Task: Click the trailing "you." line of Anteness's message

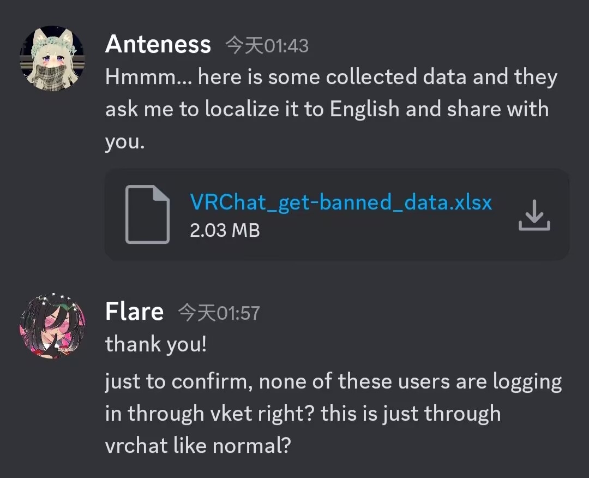Action: click(x=125, y=141)
